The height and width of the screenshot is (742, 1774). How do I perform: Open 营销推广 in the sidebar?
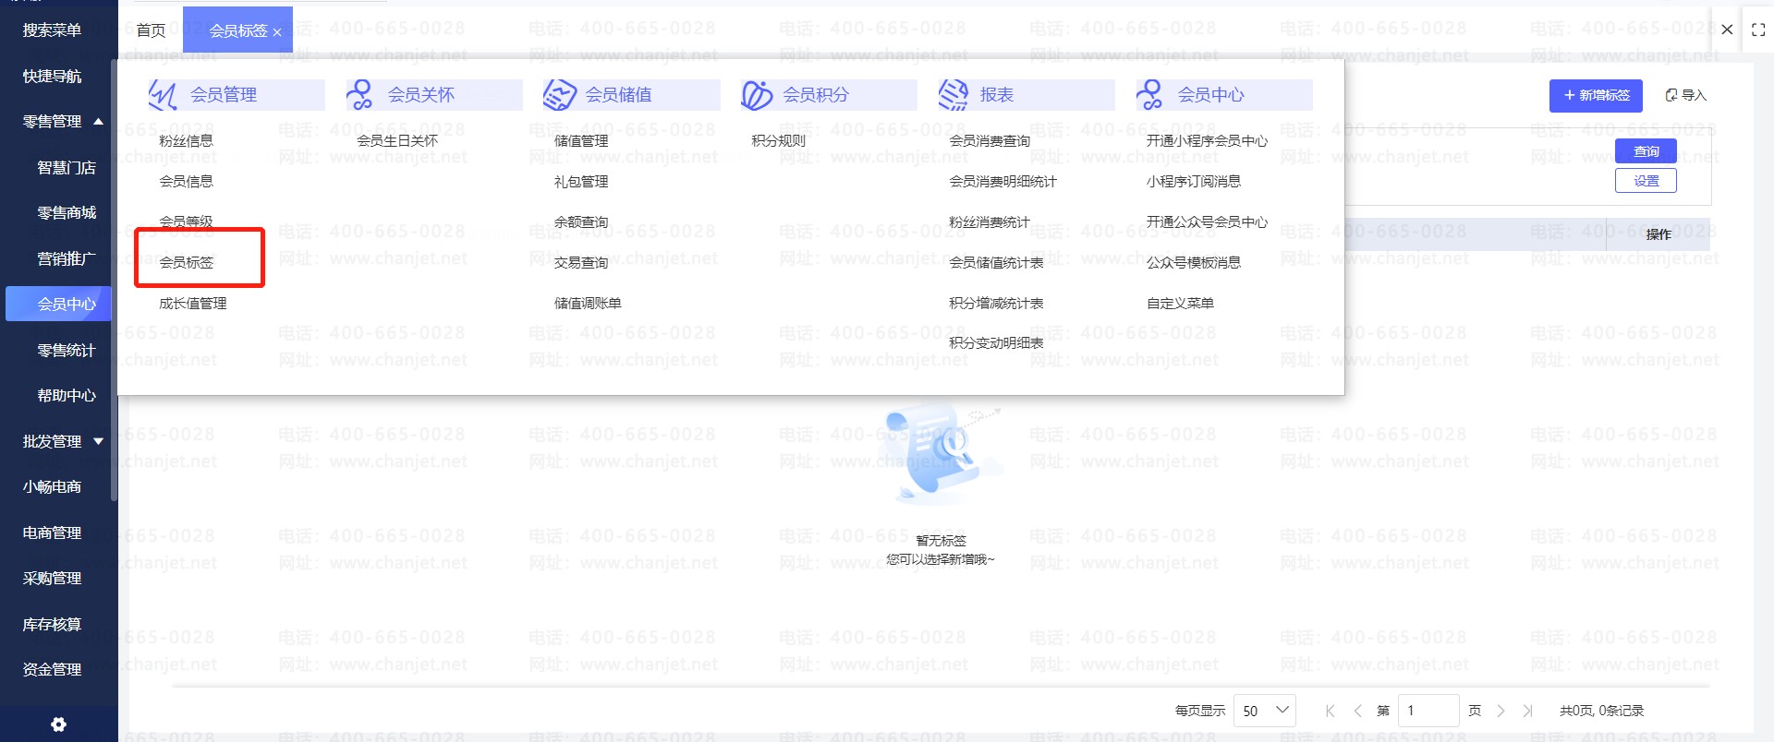click(67, 258)
